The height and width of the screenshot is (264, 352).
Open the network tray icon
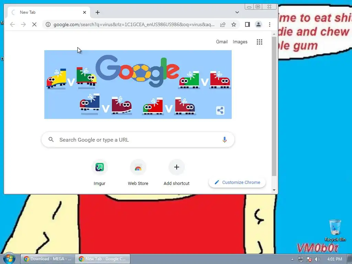(300, 259)
